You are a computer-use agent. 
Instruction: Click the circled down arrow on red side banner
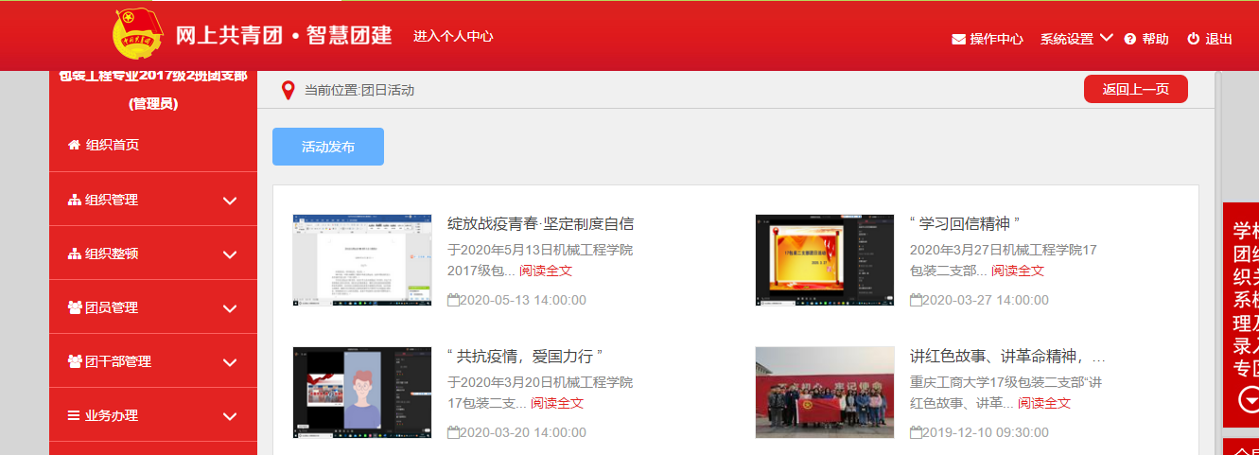1250,401
